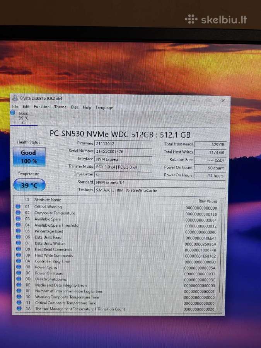Viewport: 261px width, 348px height.
Task: Click the Total Host Reads value 529 GB
Action: [210, 144]
